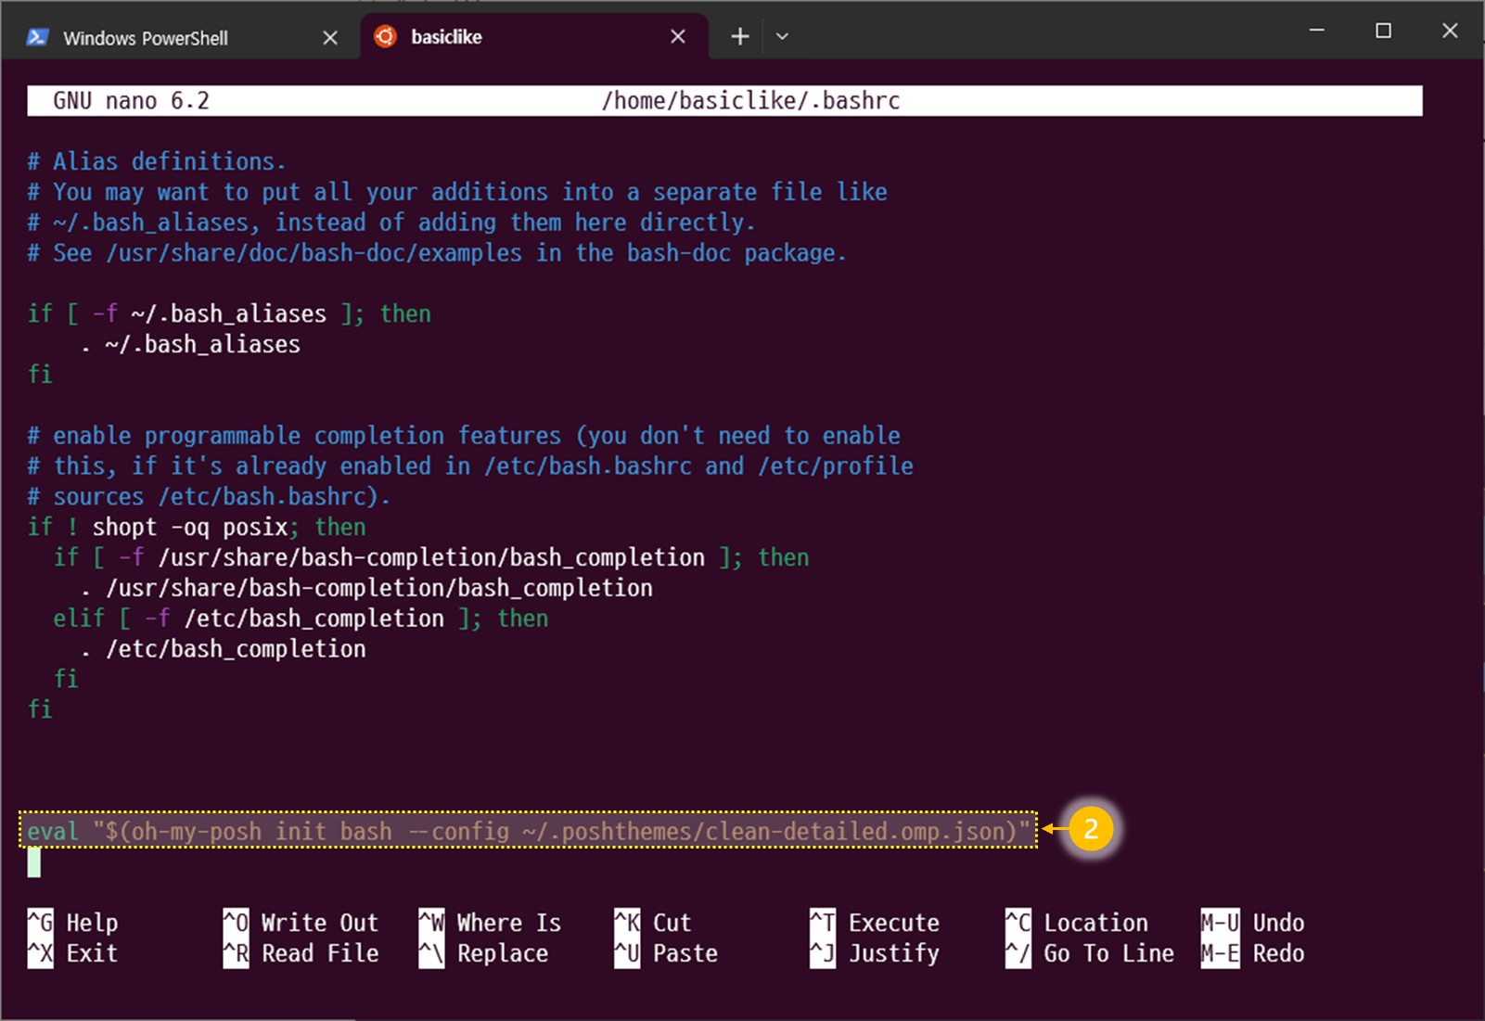1485x1021 pixels.
Task: Click the ^W Where Is shortcut
Action: tap(490, 923)
